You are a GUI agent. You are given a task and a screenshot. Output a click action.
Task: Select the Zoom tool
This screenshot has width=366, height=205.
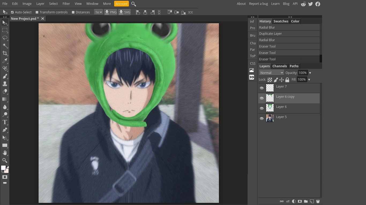tap(5, 160)
